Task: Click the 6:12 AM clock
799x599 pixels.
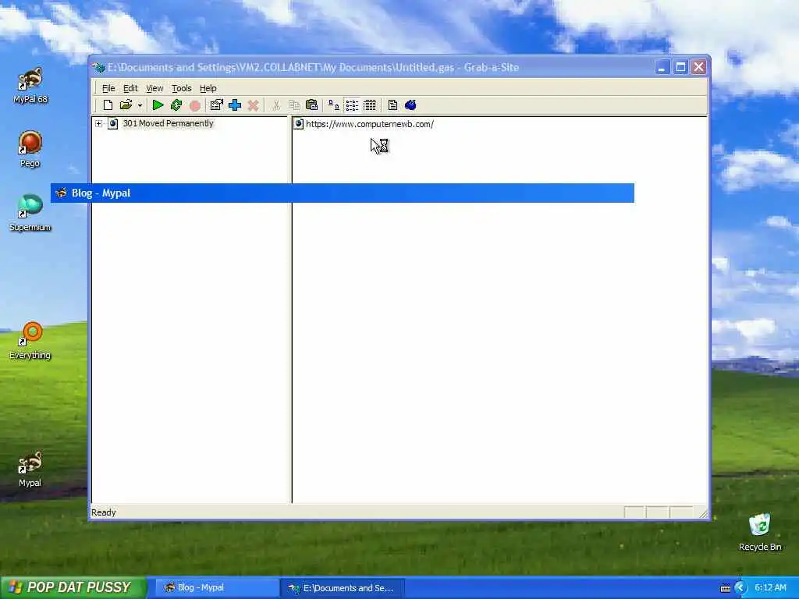Action: (770, 587)
